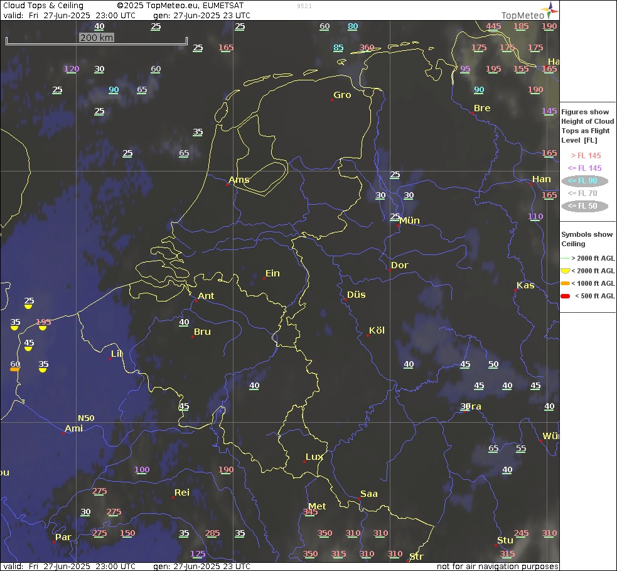617x571 pixels.
Task: Click the Antwerp 'Ant' city label
Action: (x=207, y=296)
